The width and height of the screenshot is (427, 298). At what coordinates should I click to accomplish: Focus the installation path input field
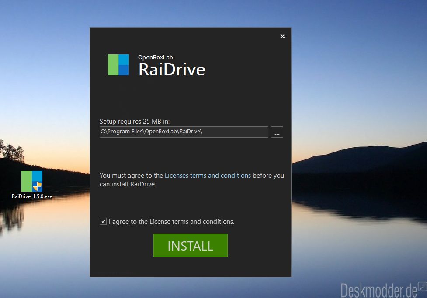[184, 132]
